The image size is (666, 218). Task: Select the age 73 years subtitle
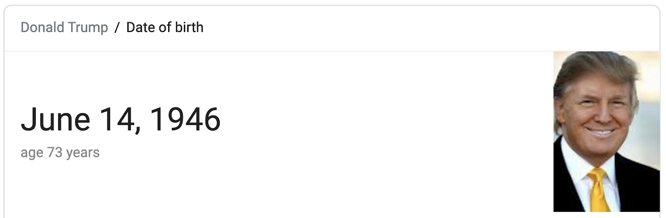[60, 153]
